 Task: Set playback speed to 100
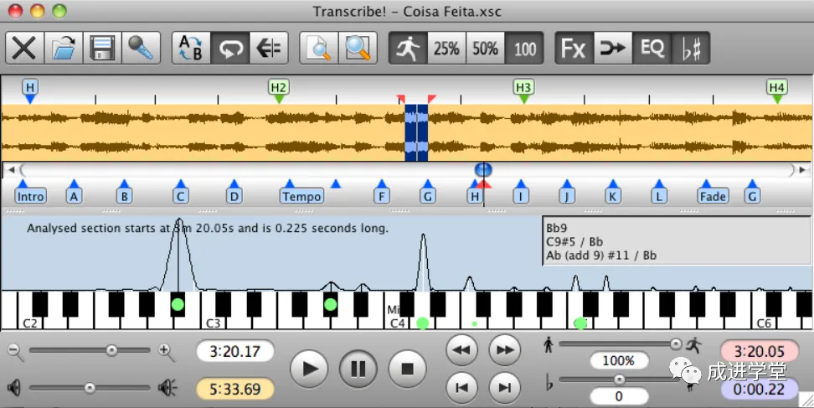click(524, 49)
